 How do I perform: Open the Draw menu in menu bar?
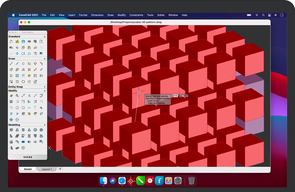click(110, 15)
